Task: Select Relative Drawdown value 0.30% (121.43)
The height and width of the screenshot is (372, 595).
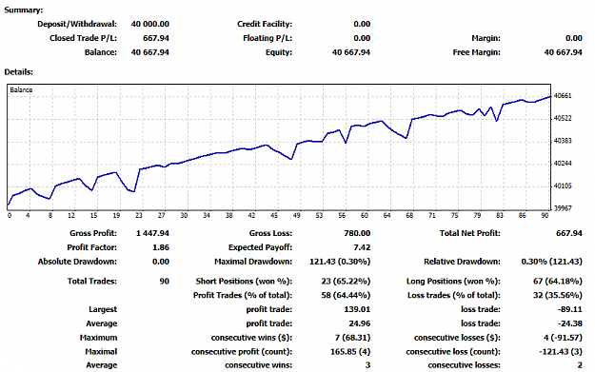Action: 552,262
